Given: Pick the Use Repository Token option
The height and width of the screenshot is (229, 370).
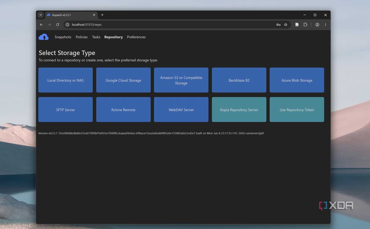Looking at the screenshot, I should click(297, 110).
